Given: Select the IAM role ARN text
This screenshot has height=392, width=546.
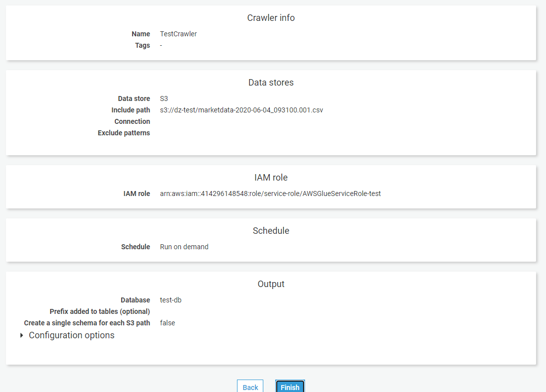Looking at the screenshot, I should pyautogui.click(x=270, y=194).
